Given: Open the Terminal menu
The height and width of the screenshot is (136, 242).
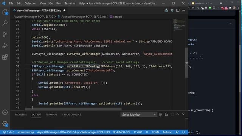Looking at the screenshot, I should point(70,3).
